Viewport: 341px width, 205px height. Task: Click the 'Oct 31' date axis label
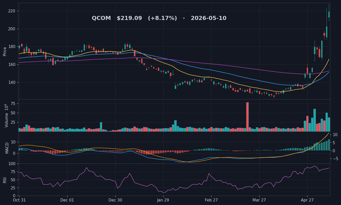click(19, 200)
